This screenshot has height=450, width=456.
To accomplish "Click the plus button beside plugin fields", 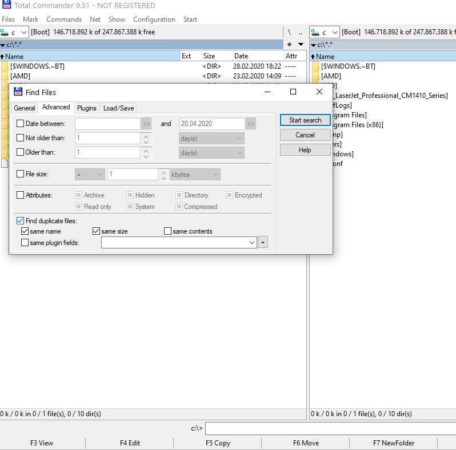I will pos(263,243).
